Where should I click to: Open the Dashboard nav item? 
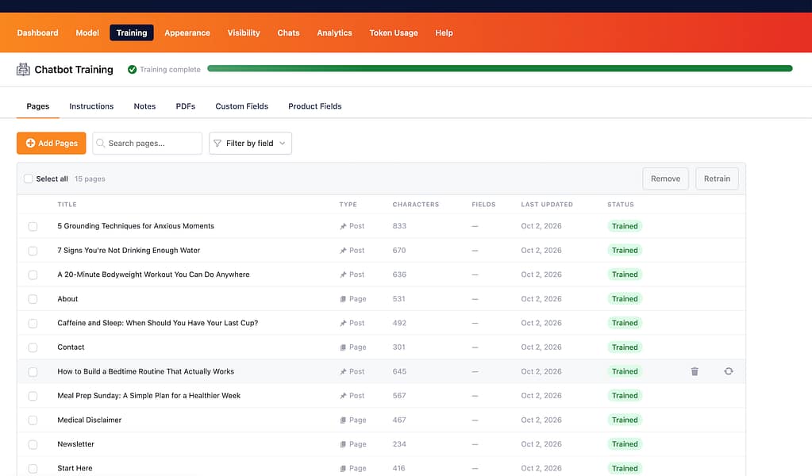click(38, 33)
